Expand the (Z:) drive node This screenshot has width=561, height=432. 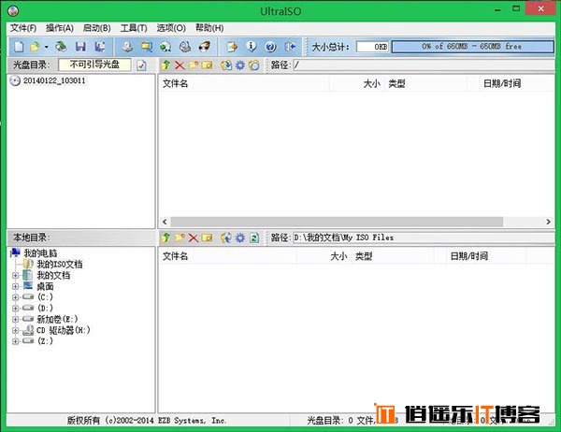[15, 341]
